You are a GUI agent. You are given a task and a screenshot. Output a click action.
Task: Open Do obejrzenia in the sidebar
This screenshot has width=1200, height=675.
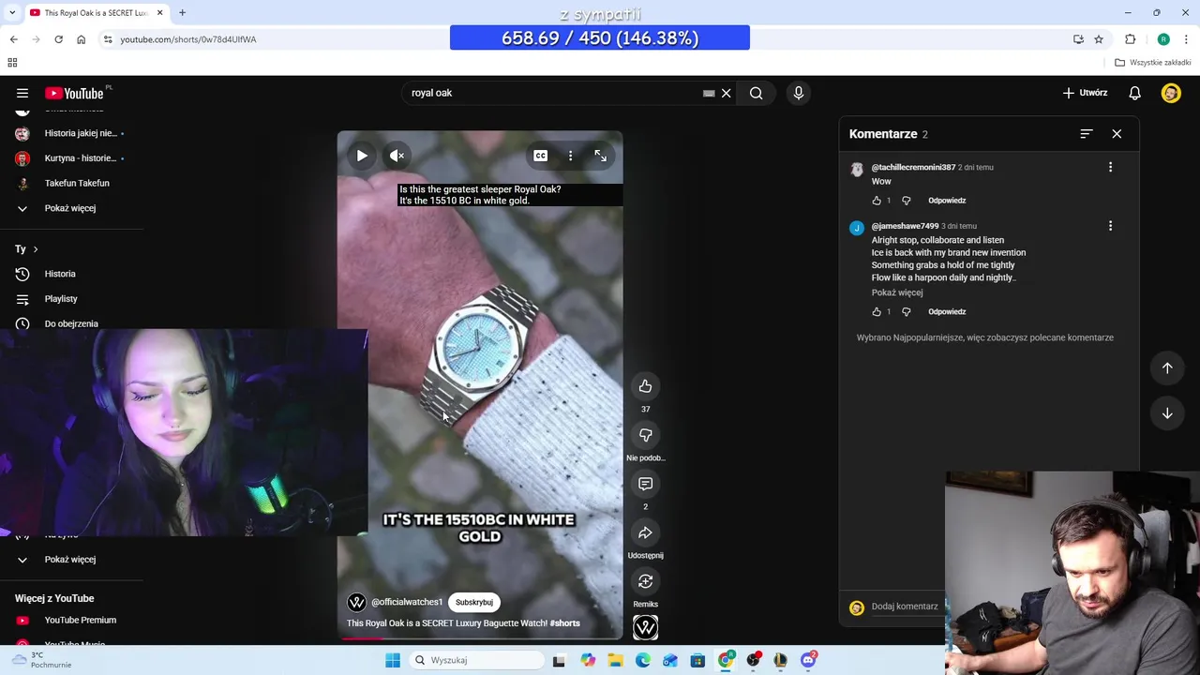click(71, 323)
